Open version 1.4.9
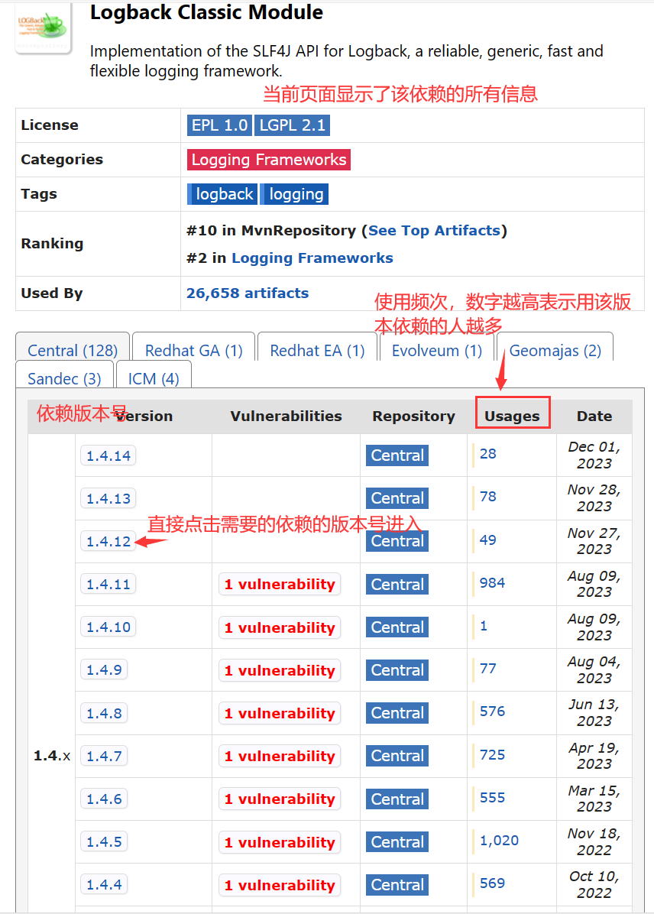Viewport: 654px width, 914px height. tap(104, 669)
